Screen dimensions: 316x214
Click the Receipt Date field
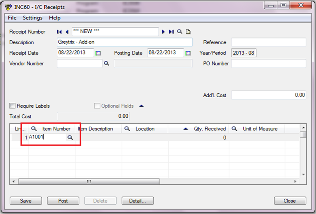75,53
